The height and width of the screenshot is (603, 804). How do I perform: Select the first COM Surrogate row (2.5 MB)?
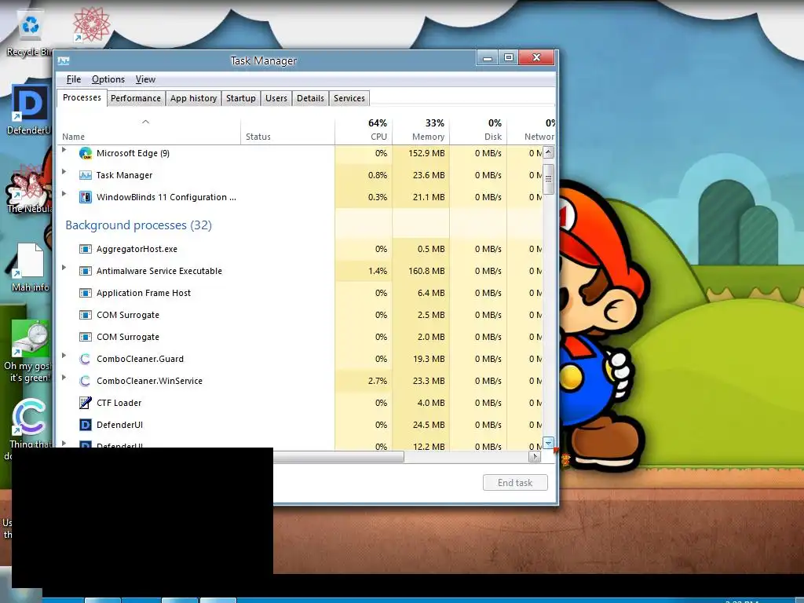[300, 315]
